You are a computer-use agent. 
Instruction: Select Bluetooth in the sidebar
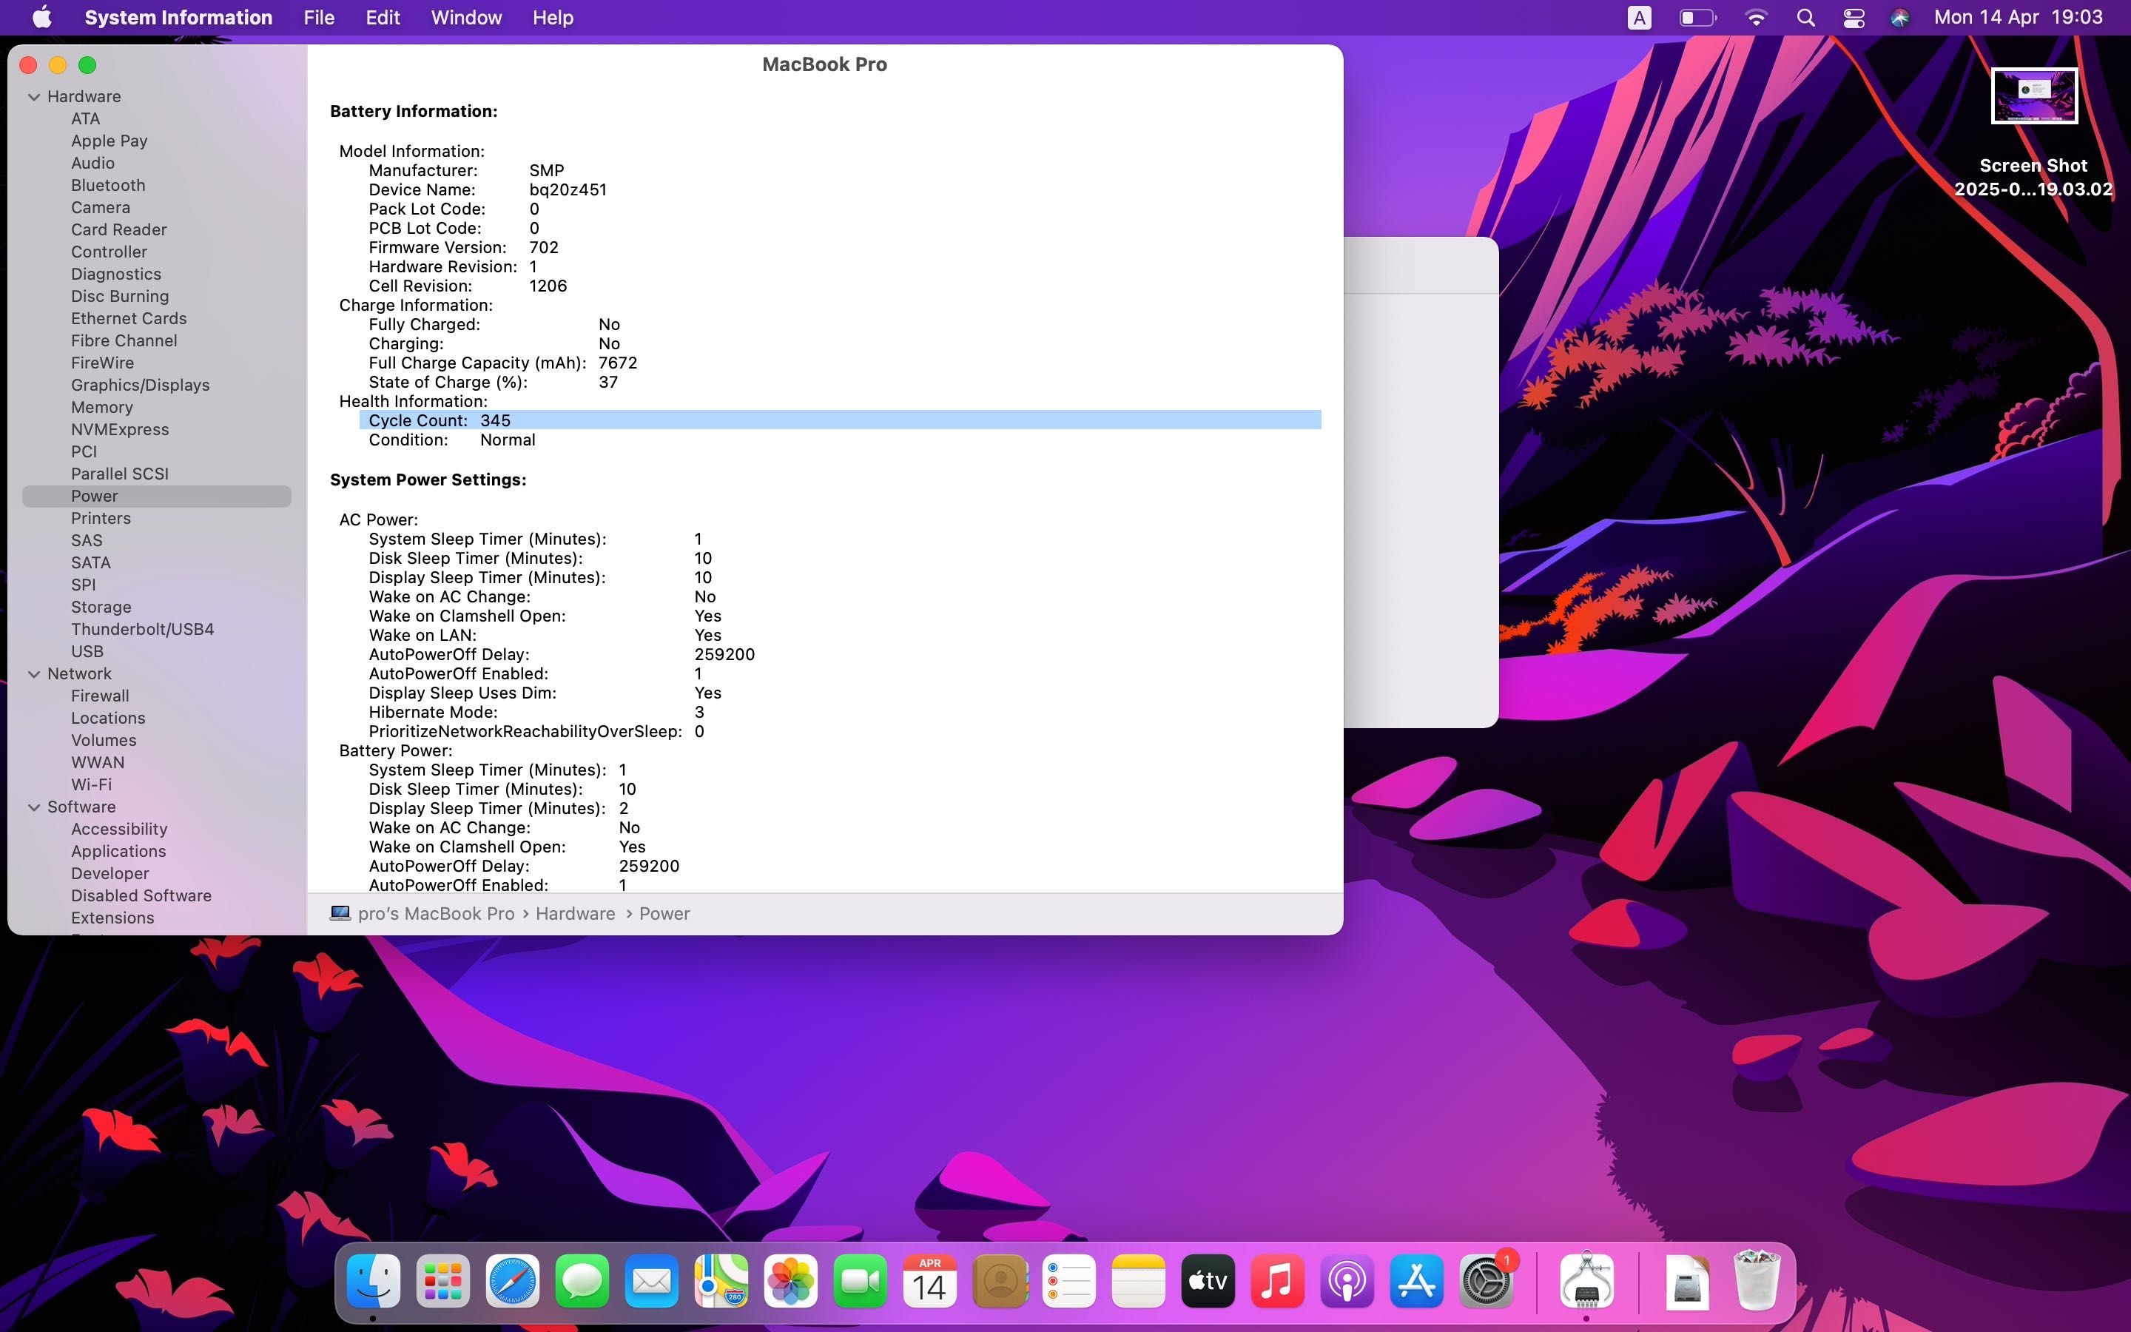point(108,185)
